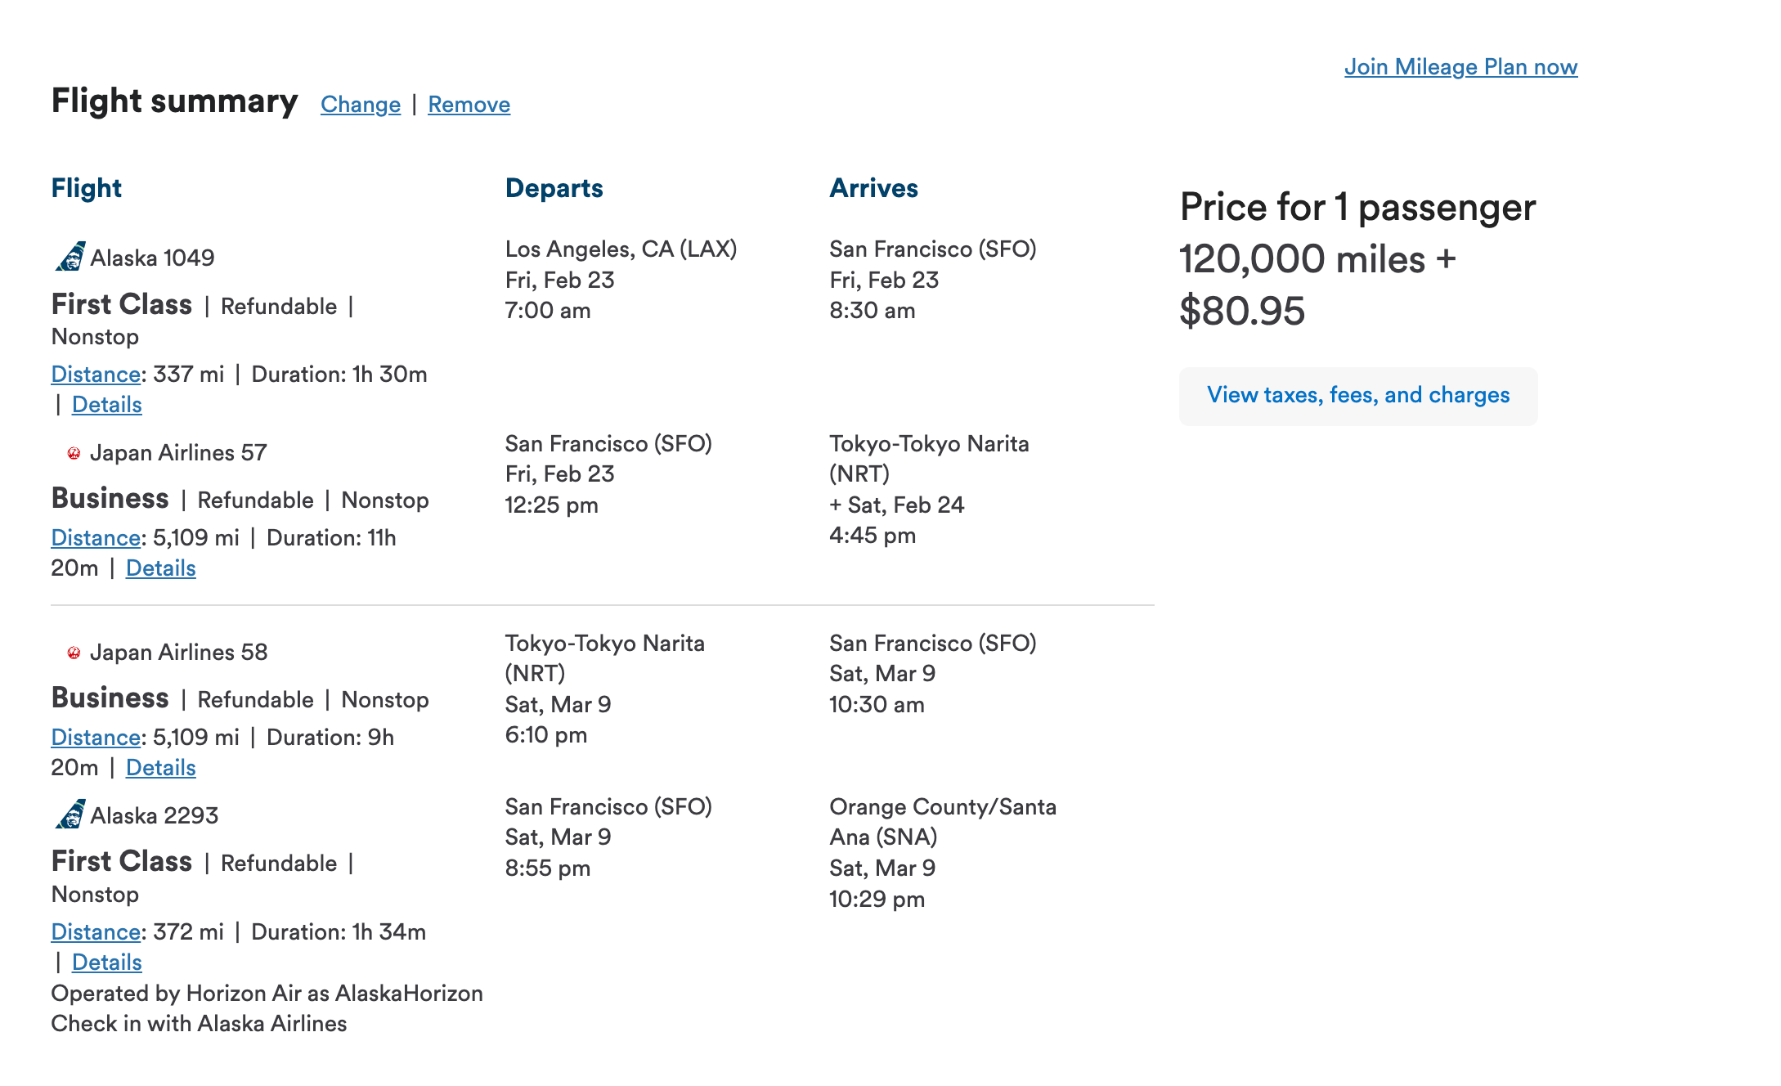Open Details link for Alaska 1049 flight
The image size is (1781, 1086).
(107, 405)
